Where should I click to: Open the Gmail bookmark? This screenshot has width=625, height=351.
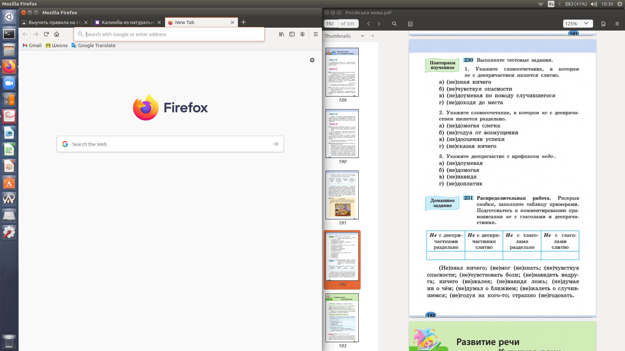coord(32,45)
